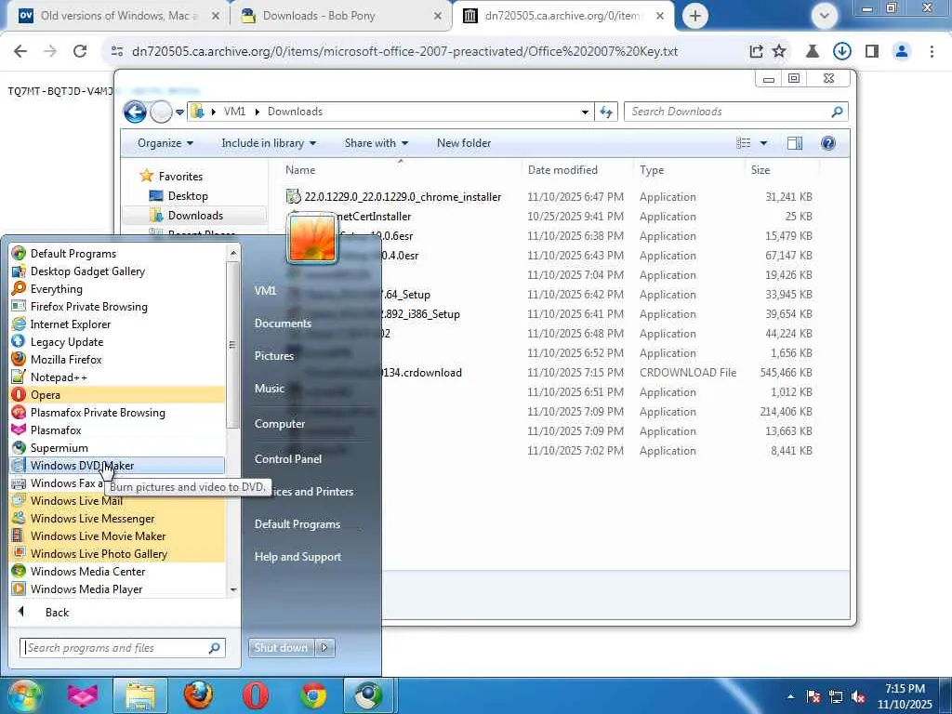Toggle the Explorer preview pane
The image size is (952, 714).
pyautogui.click(x=794, y=142)
